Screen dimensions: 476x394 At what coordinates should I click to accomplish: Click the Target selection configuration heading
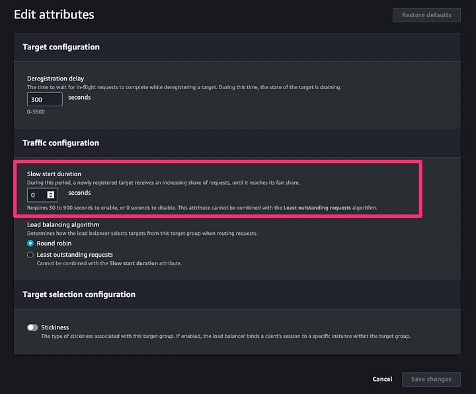point(79,294)
